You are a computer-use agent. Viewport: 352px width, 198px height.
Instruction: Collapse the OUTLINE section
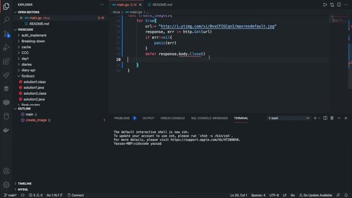click(24, 109)
